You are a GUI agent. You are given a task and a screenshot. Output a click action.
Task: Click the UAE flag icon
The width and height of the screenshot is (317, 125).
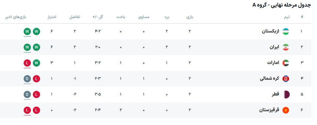[286, 63]
